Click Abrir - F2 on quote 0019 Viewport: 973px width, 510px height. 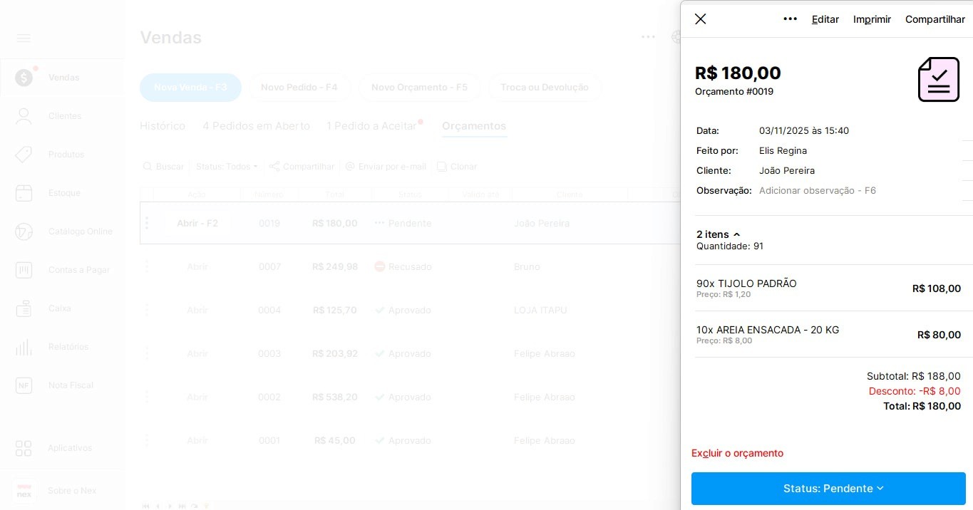pyautogui.click(x=197, y=224)
